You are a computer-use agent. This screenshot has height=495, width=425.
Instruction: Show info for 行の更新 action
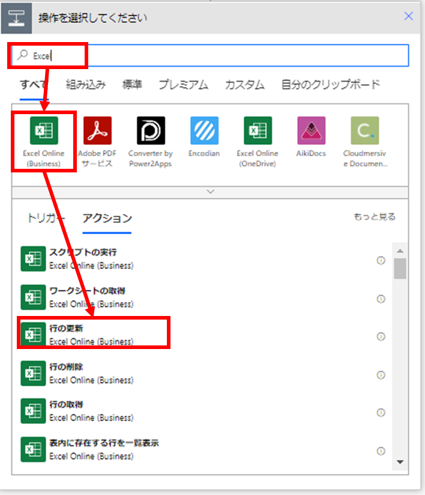(x=381, y=336)
